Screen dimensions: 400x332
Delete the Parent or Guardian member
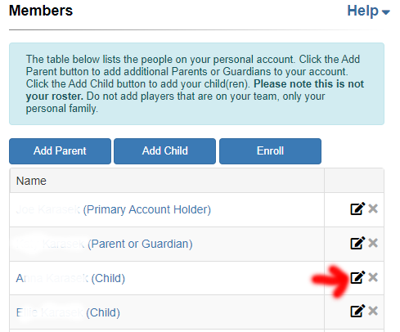tap(373, 243)
